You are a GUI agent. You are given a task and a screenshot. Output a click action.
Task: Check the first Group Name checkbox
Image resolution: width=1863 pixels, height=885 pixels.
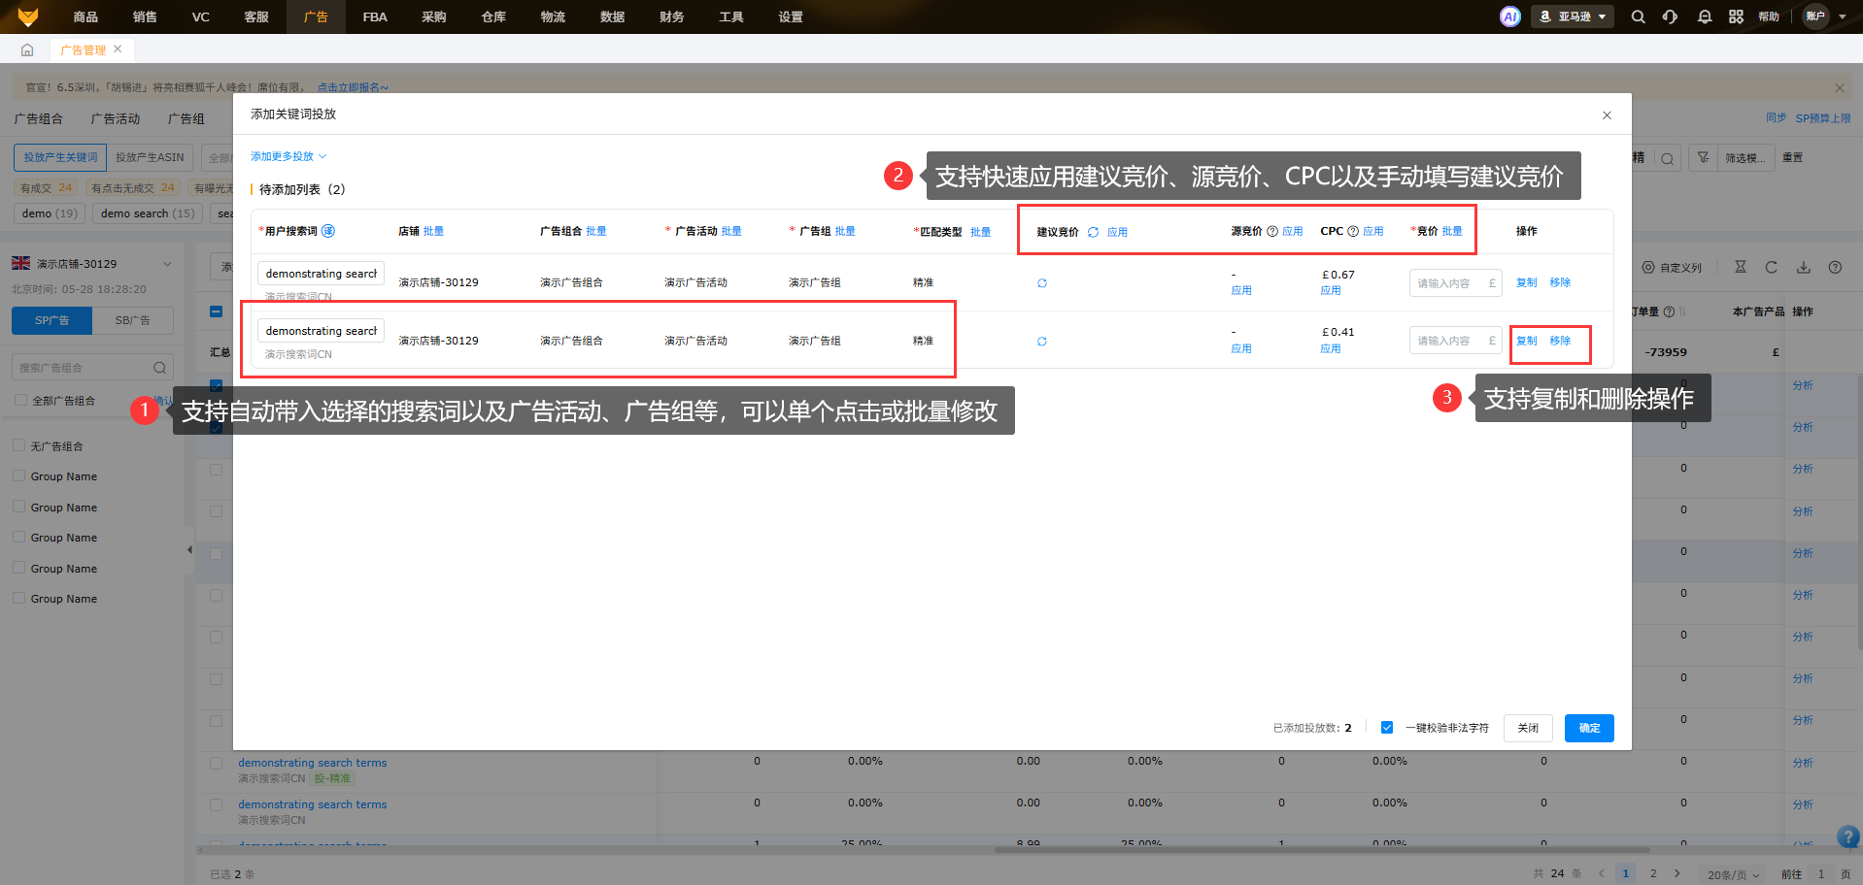19,476
